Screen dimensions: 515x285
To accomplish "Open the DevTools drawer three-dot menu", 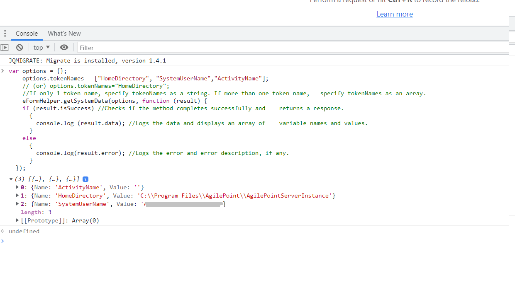I will 5,34.
